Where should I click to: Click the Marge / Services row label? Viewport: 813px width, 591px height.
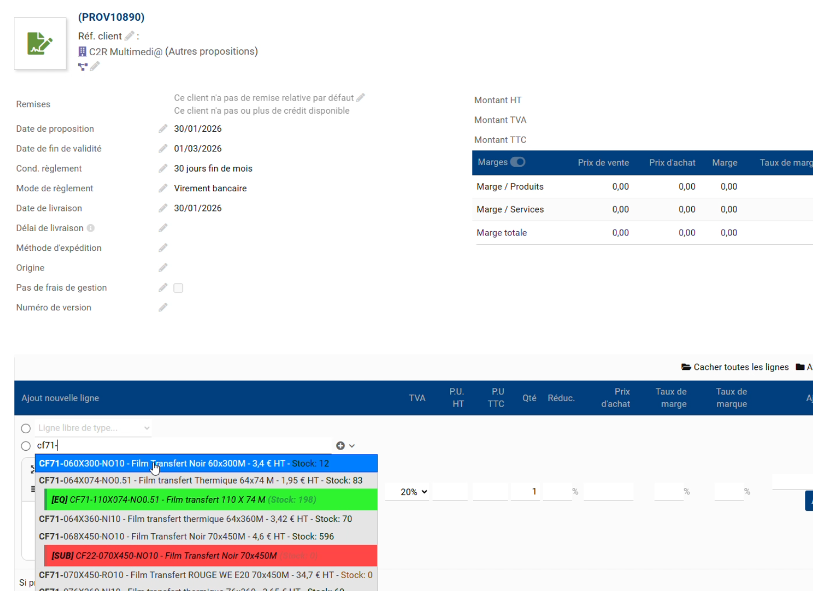tap(510, 209)
